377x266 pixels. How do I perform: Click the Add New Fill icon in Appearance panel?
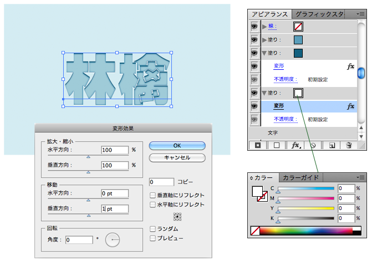276,146
